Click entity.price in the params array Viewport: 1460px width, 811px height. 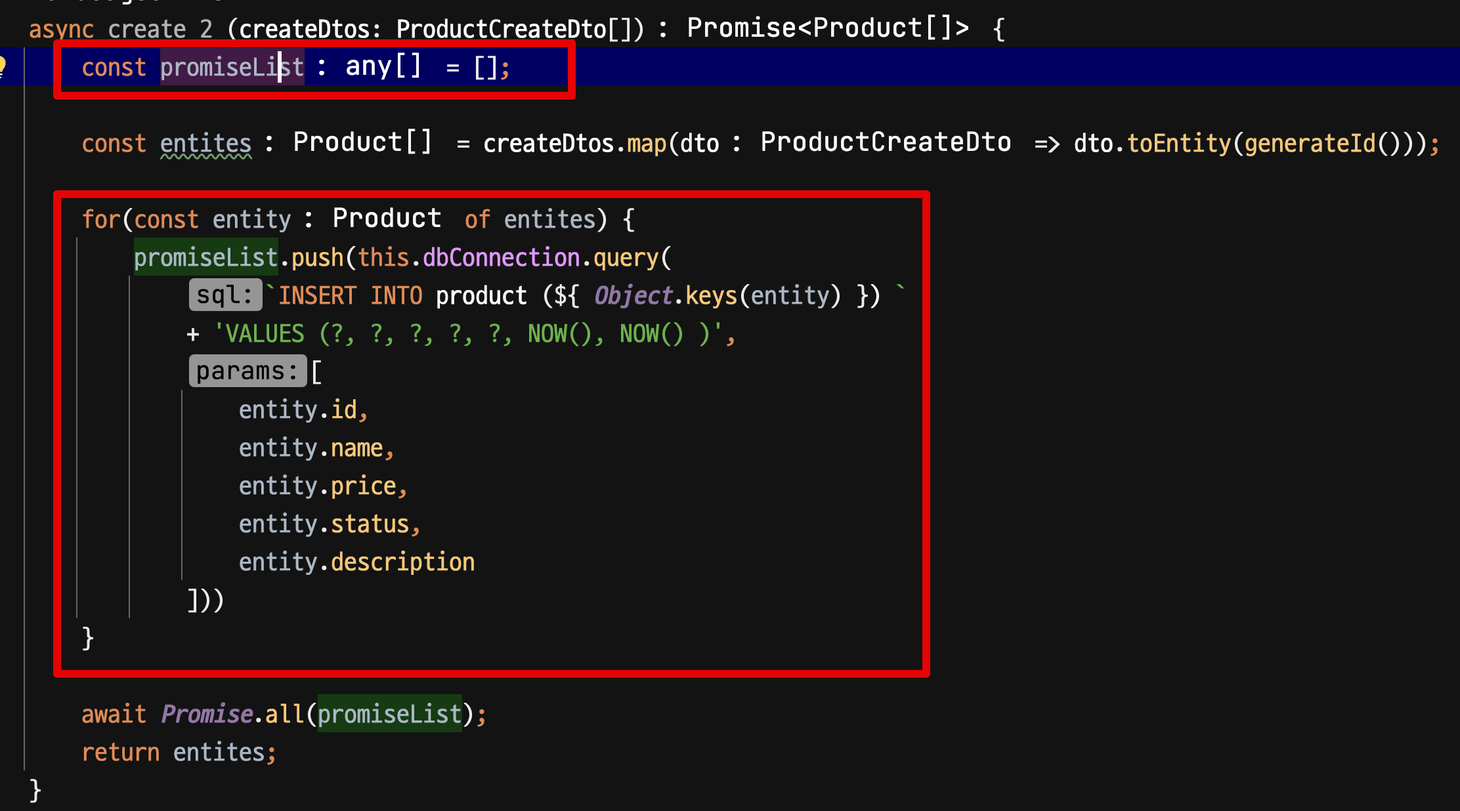point(318,486)
